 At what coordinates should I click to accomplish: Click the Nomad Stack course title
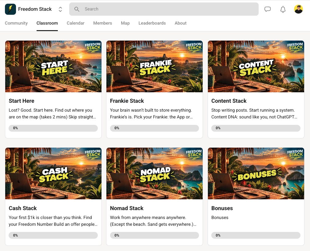point(127,208)
